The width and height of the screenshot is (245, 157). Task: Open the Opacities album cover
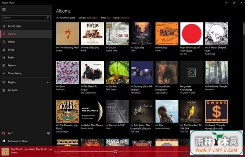coord(142,34)
